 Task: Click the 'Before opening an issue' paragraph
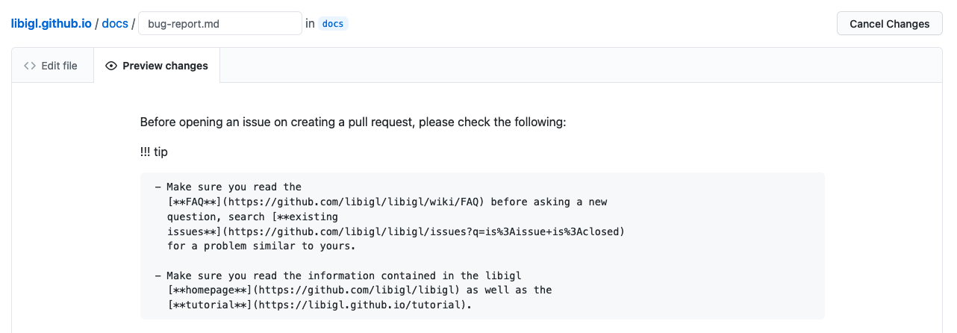[353, 122]
